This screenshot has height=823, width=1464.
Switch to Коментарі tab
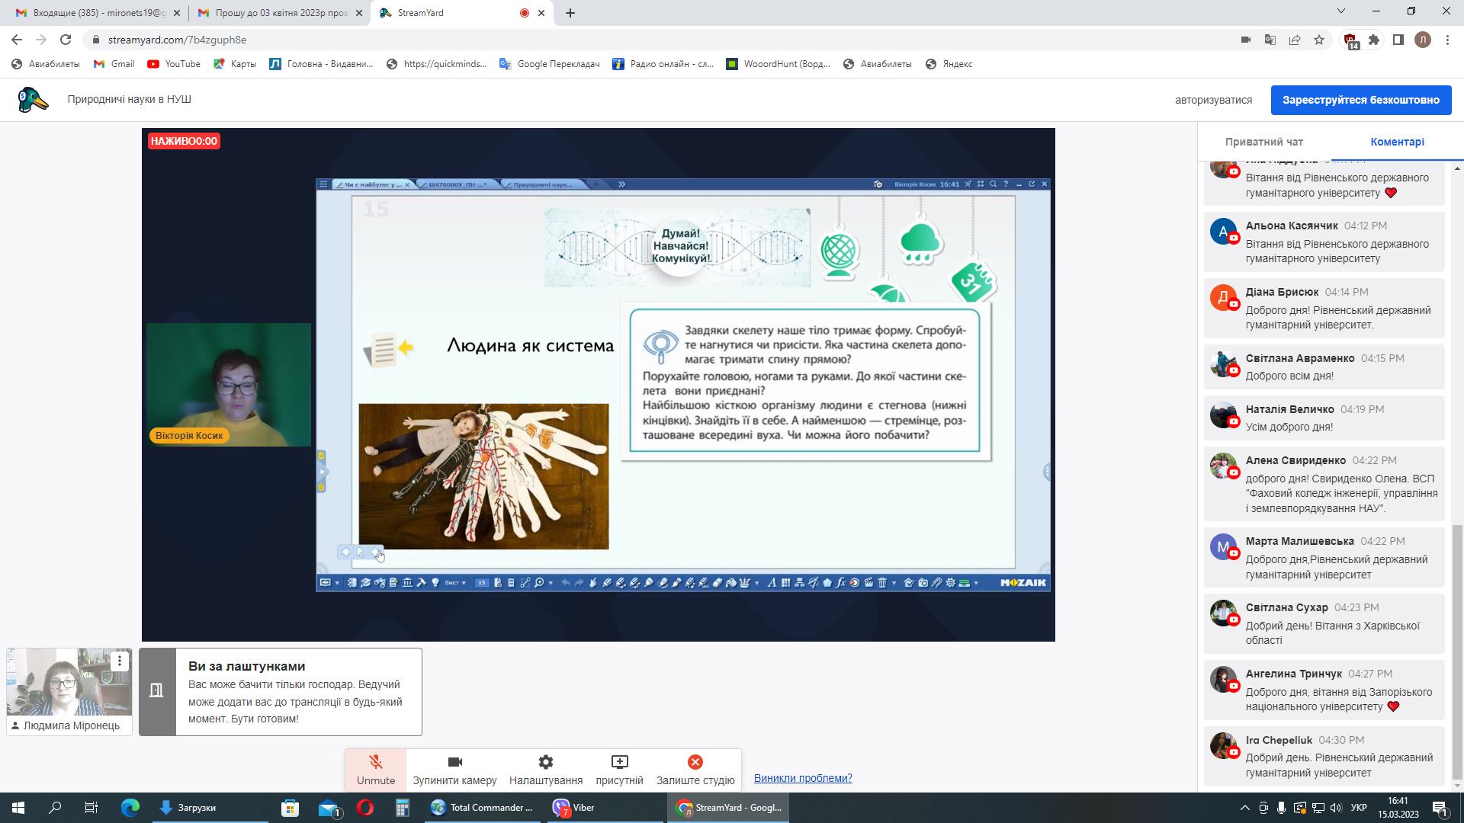tap(1397, 142)
